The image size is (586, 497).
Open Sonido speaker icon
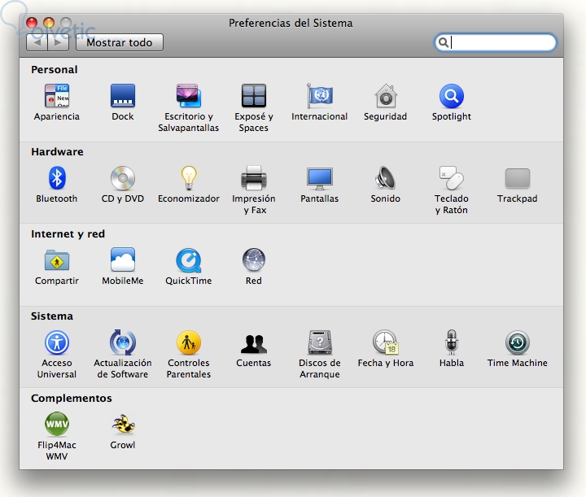(x=385, y=178)
